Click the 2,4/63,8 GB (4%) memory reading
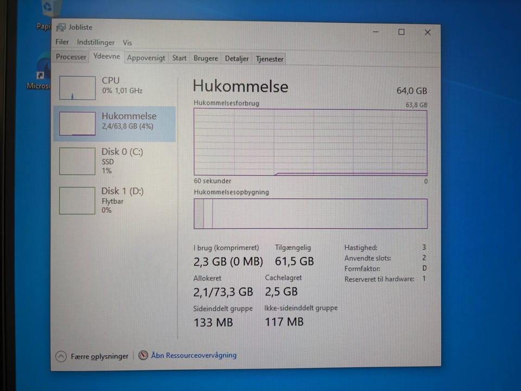Viewport: 521px width, 391px height. (128, 127)
